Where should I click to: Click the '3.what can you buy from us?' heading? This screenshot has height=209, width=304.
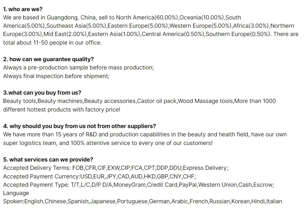(42, 93)
